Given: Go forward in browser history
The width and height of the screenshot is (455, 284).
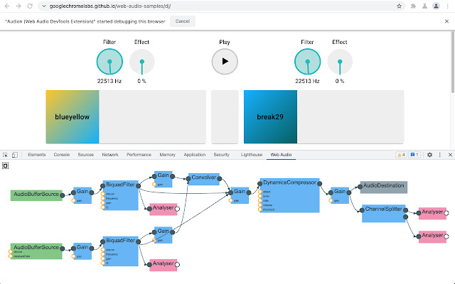Looking at the screenshot, I should 18,6.
